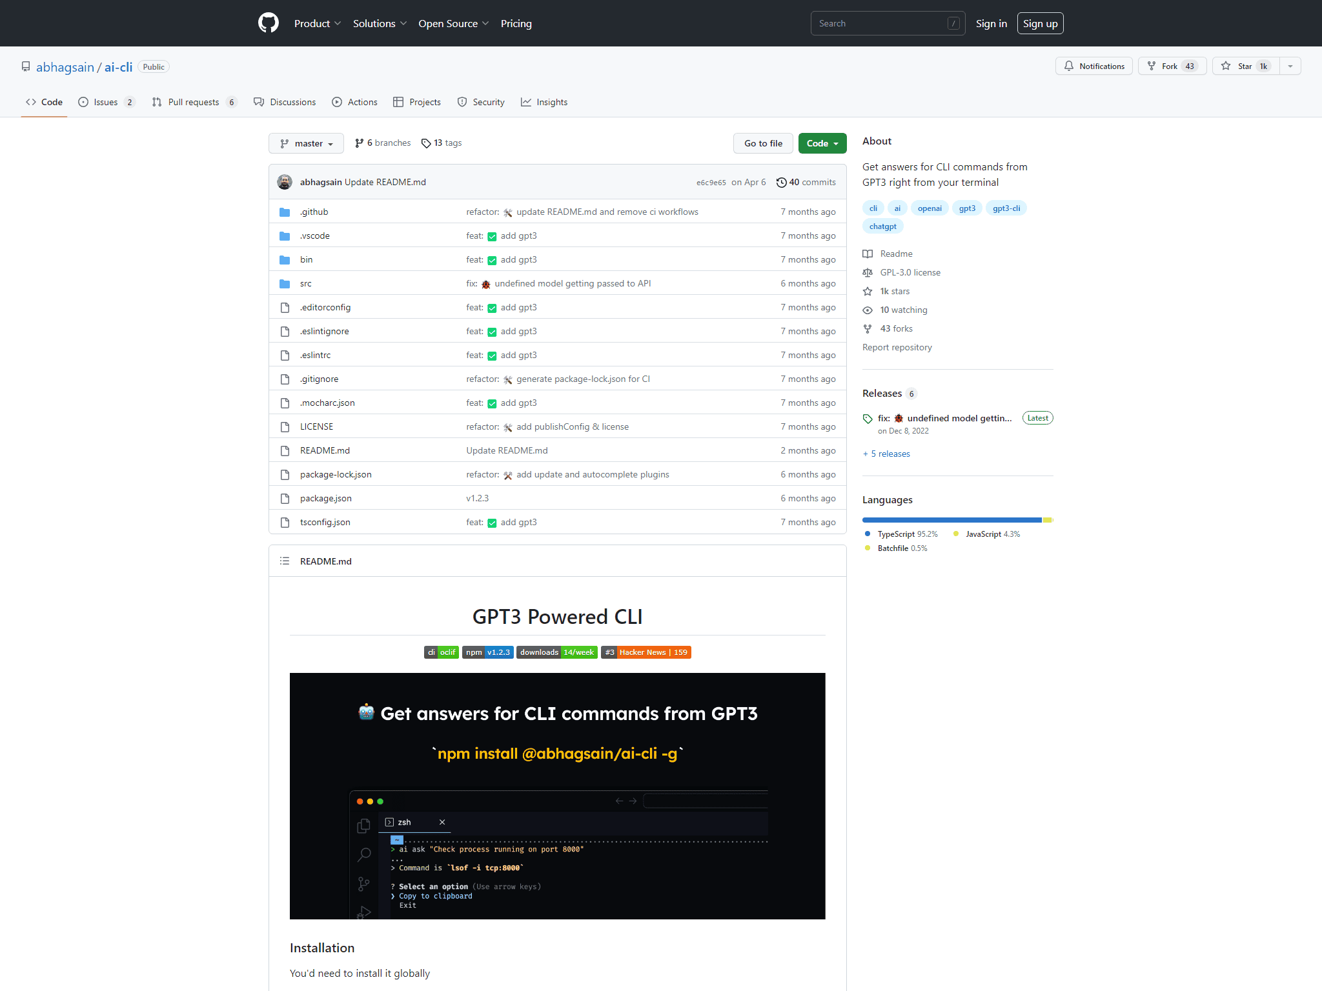Click the Sign up button
This screenshot has width=1322, height=991.
[x=1040, y=23]
